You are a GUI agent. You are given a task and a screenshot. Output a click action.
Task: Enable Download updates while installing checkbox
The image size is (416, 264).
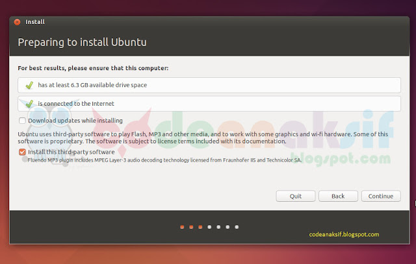click(x=22, y=121)
